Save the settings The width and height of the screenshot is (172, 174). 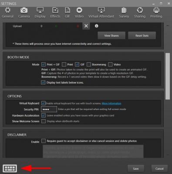click(136, 169)
